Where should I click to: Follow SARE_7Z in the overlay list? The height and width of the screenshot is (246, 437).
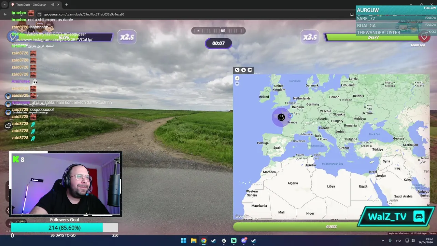click(431, 18)
